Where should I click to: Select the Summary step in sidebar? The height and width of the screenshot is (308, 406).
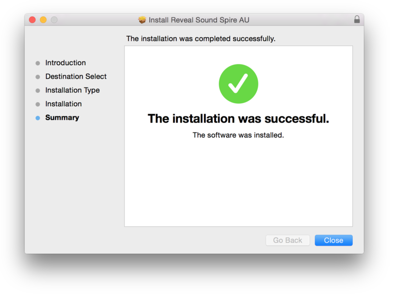pos(62,118)
